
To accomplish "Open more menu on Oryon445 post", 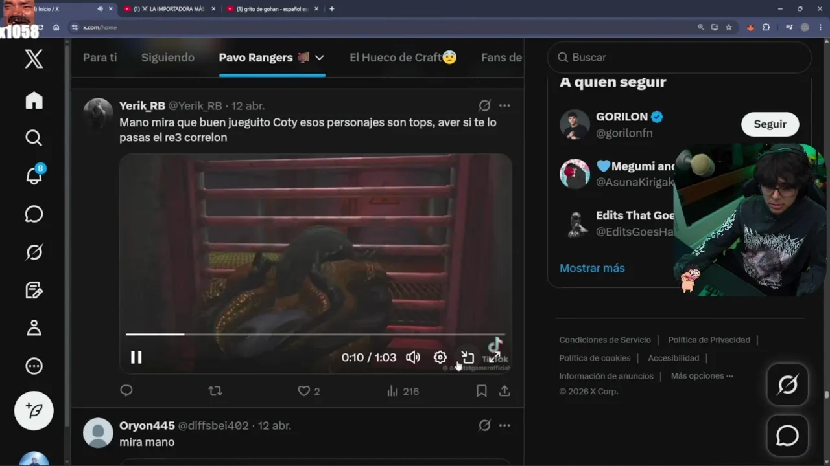I will click(x=504, y=425).
